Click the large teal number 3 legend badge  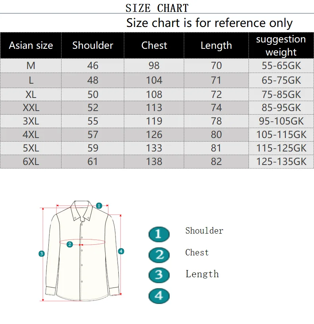click(x=159, y=275)
